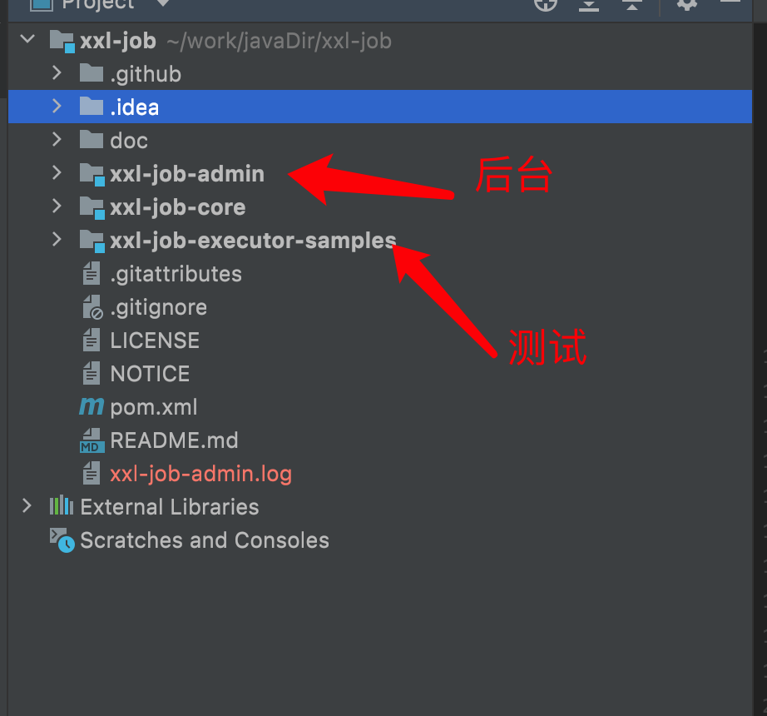Expand the xxl-job-core module

tap(57, 206)
